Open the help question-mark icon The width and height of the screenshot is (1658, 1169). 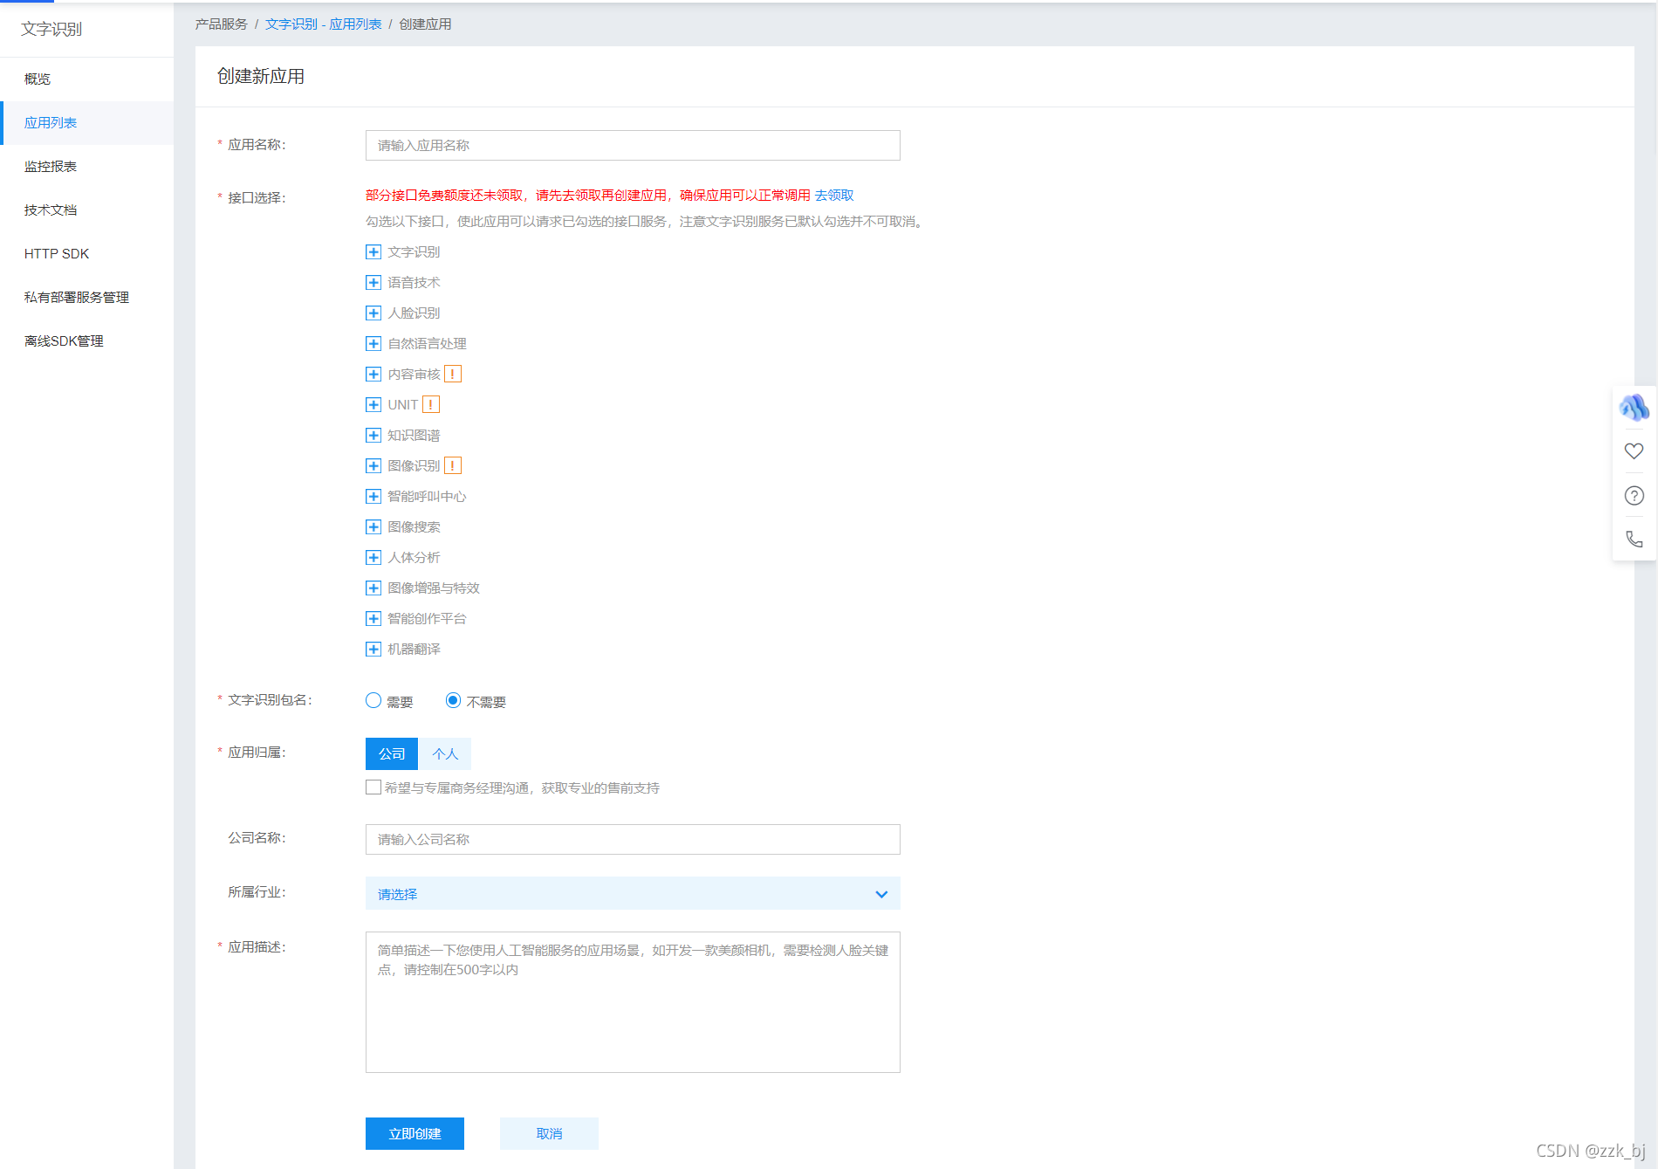[x=1634, y=495]
